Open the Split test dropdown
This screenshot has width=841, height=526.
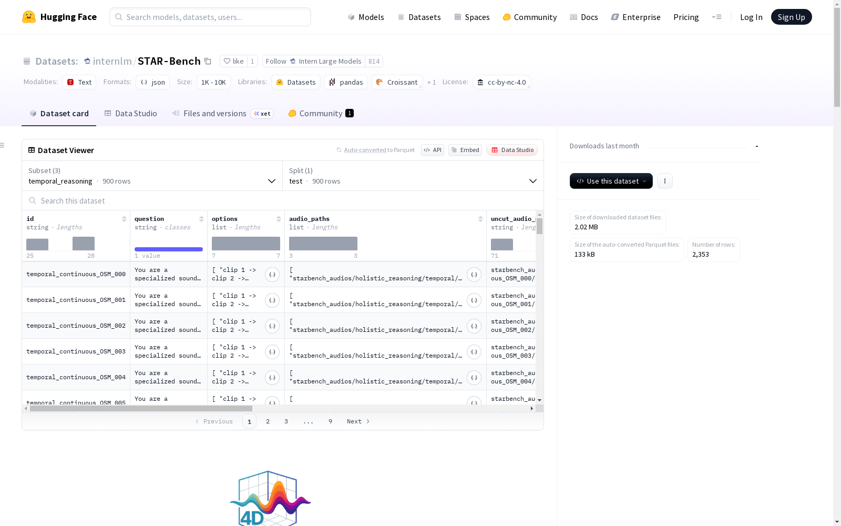(413, 176)
